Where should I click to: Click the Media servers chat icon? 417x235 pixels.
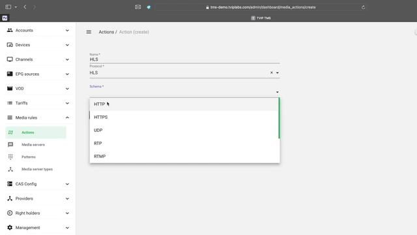10,144
